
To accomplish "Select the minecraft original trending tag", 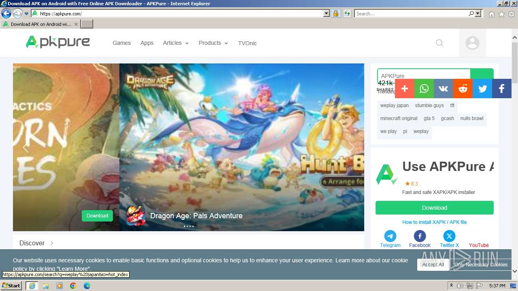I will coord(399,118).
